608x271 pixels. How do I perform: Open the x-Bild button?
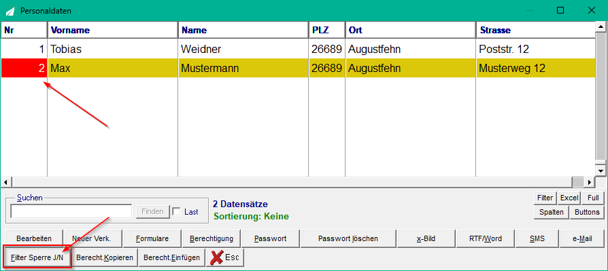click(426, 238)
